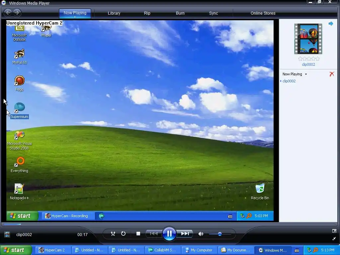
Task: Click inside the video playback area
Action: 140,121
